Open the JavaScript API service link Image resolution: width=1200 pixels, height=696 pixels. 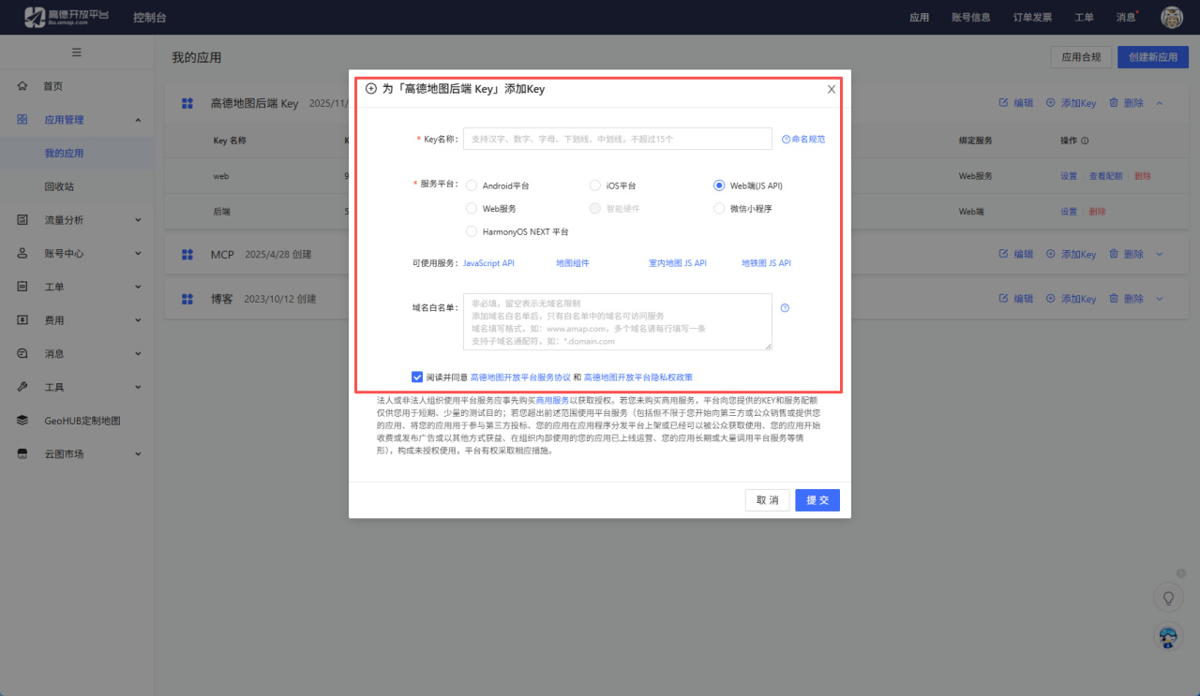click(488, 263)
